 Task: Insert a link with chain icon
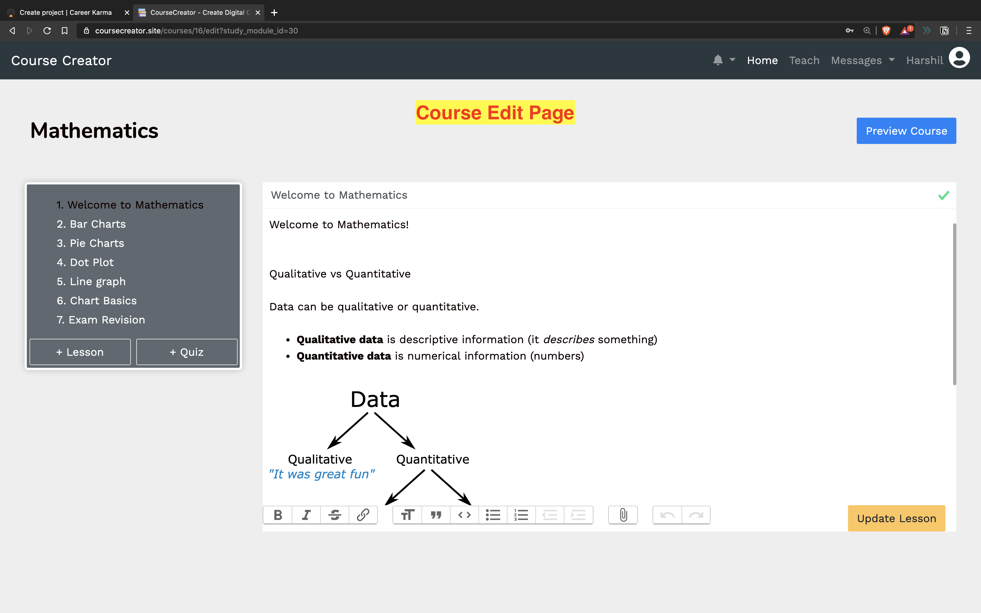click(x=363, y=515)
